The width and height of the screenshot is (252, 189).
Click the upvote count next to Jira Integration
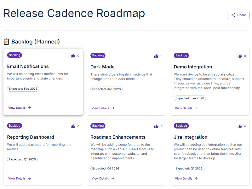pyautogui.click(x=245, y=126)
